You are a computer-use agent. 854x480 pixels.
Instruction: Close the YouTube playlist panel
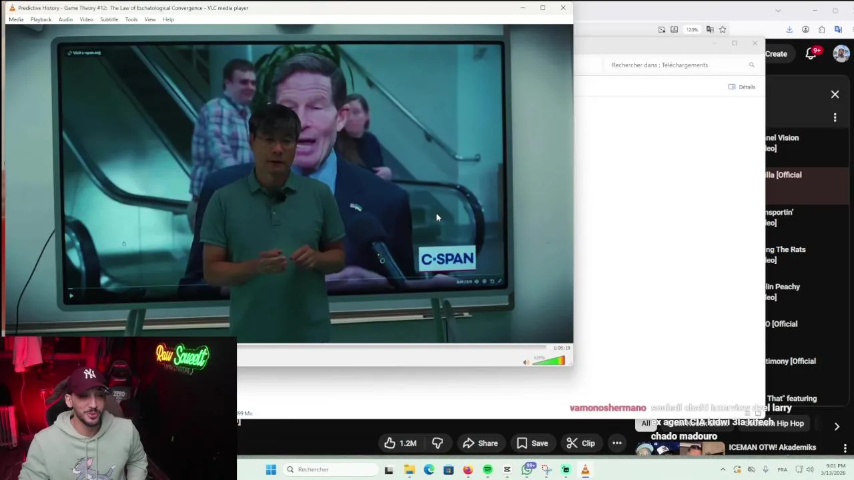click(x=835, y=95)
